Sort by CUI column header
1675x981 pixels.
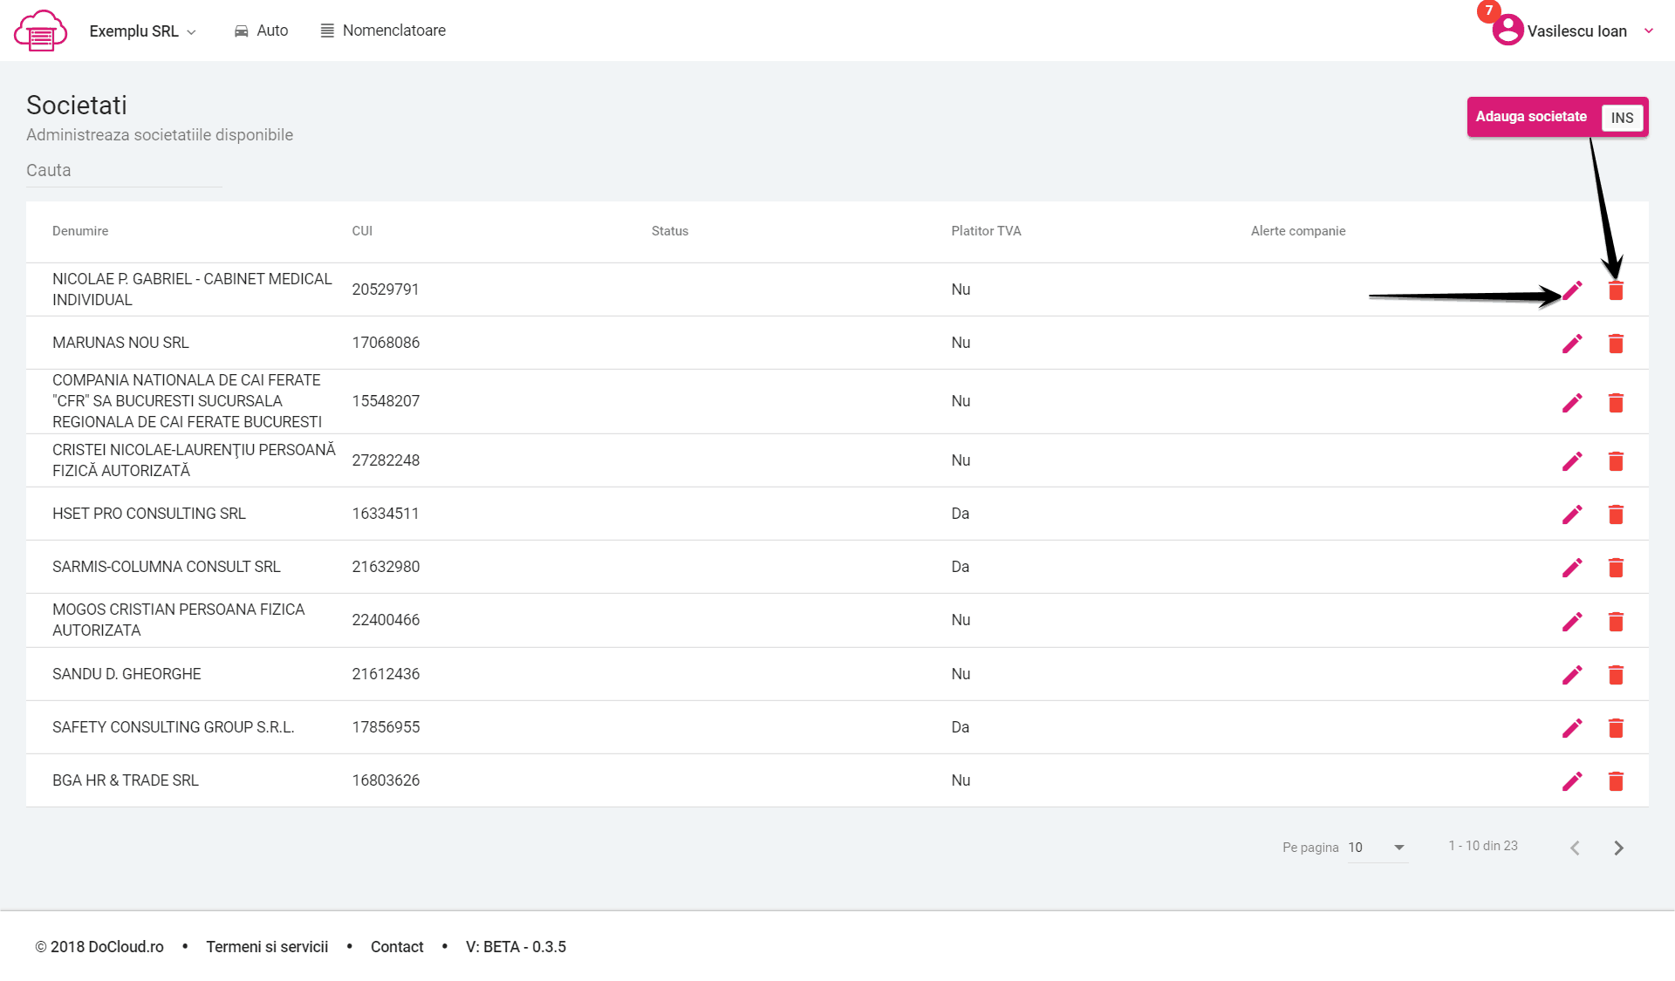pos(362,231)
